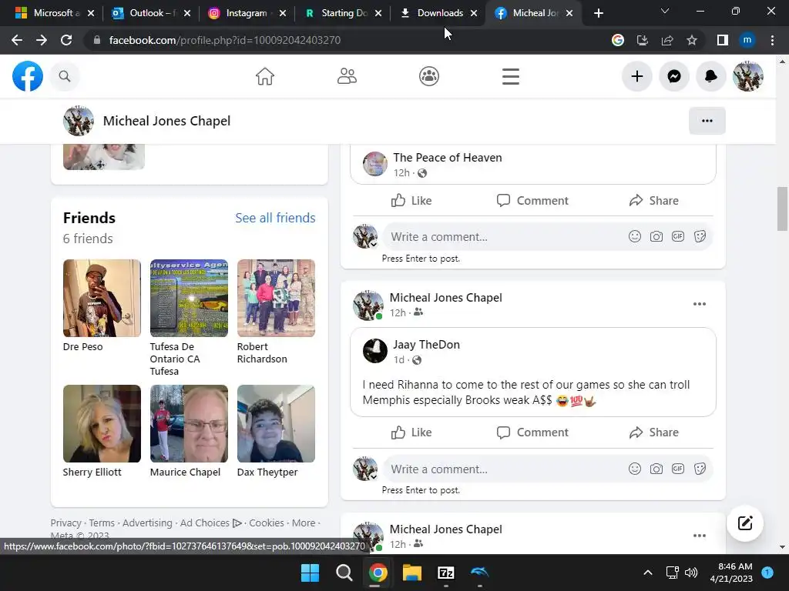Click Comment on Jaay TheDon post

coord(532,432)
